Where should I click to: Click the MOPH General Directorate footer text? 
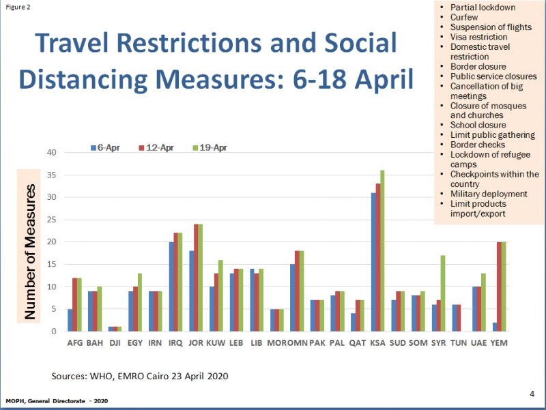pyautogui.click(x=53, y=400)
